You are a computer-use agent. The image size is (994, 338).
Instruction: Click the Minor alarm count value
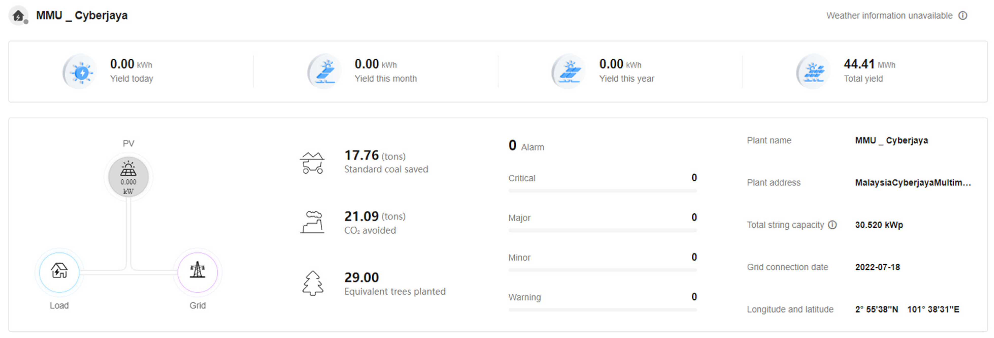694,257
